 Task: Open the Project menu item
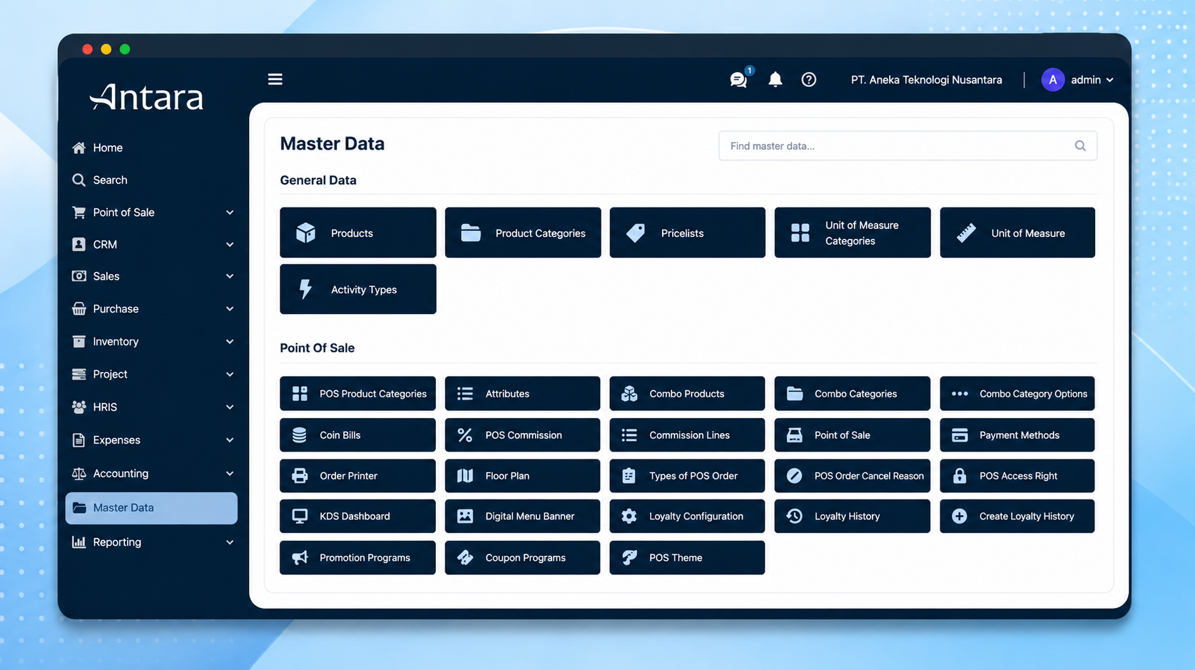tap(151, 374)
